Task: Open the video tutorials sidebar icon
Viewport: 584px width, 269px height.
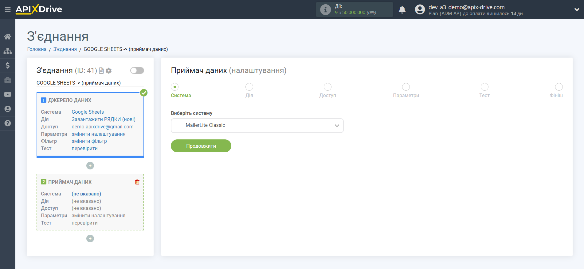Action: coord(8,94)
